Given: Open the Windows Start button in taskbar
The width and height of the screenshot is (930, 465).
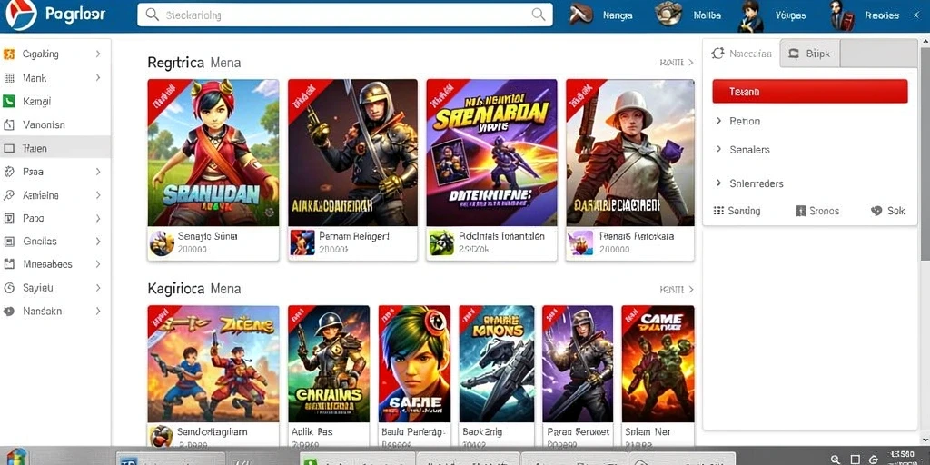Looking at the screenshot, I should pos(18,458).
